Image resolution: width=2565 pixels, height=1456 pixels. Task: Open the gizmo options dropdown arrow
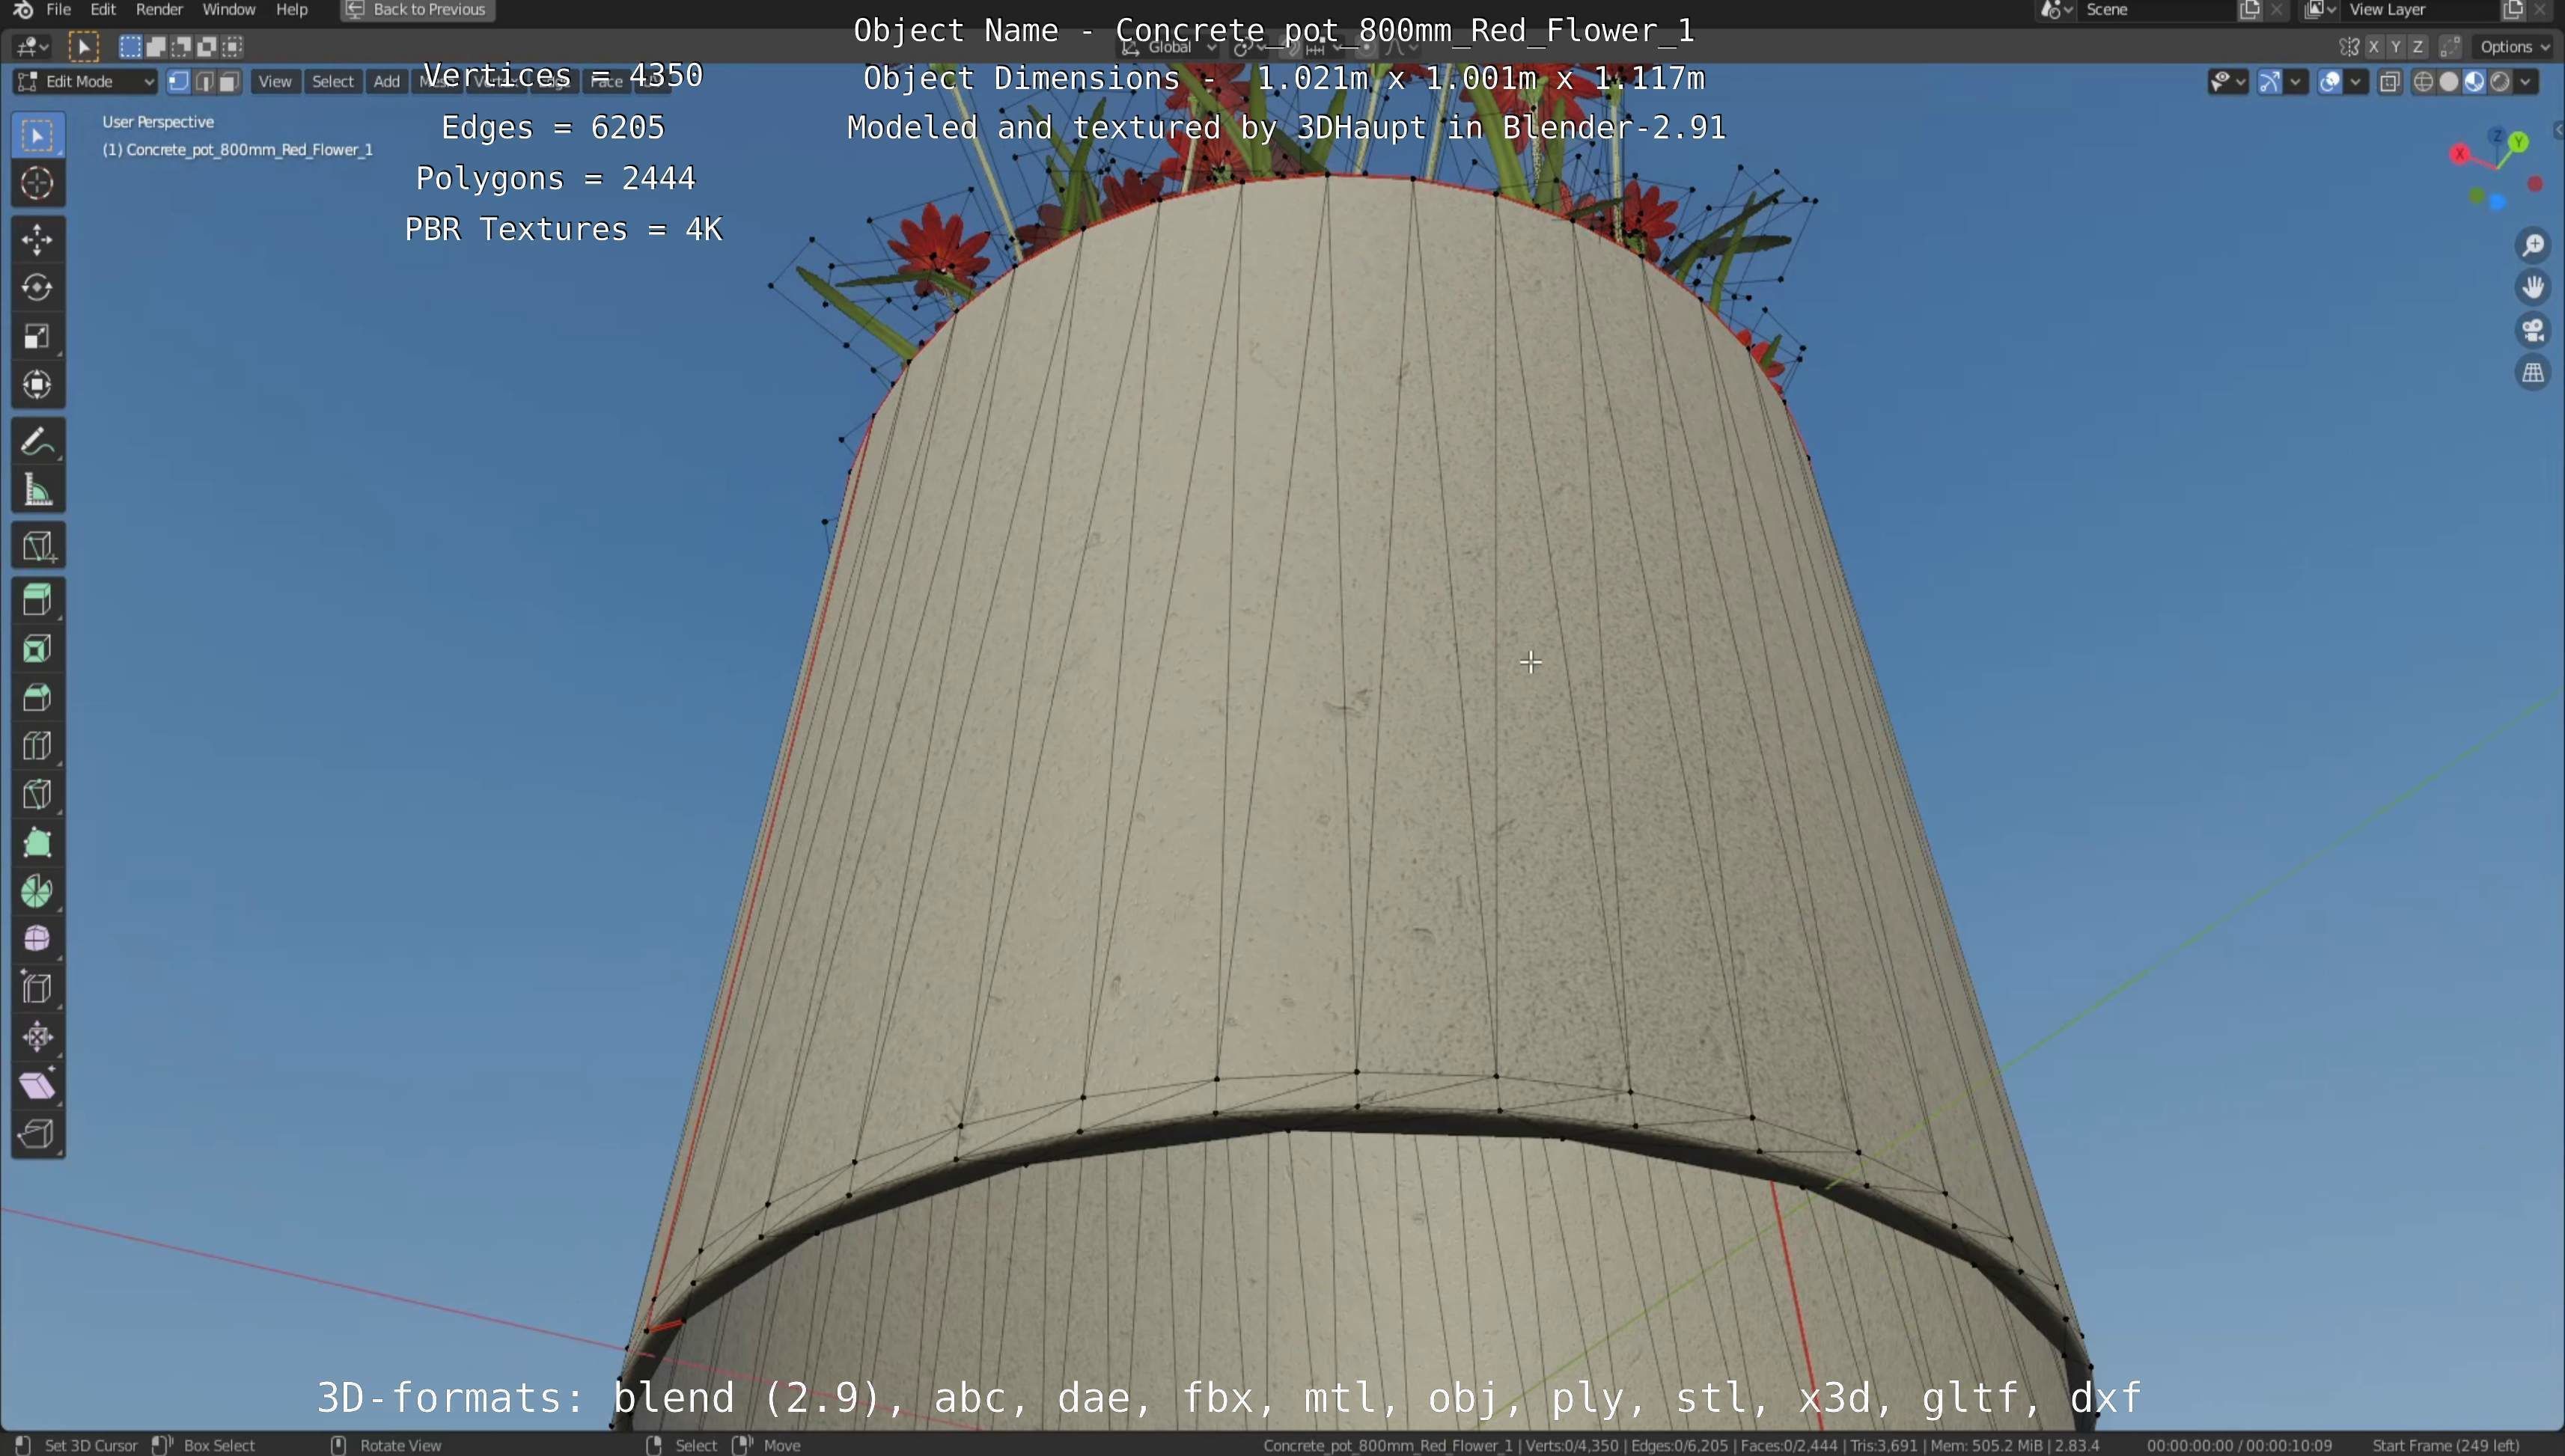[x=2296, y=82]
